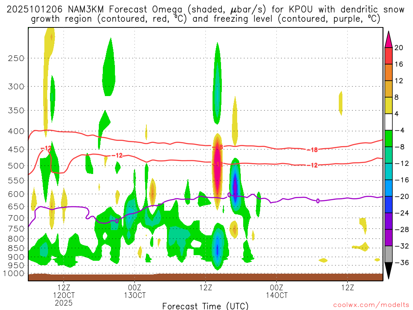This screenshot has height=310, width=413.
Task: Click the colorbar value label 20
Action: 399,48
